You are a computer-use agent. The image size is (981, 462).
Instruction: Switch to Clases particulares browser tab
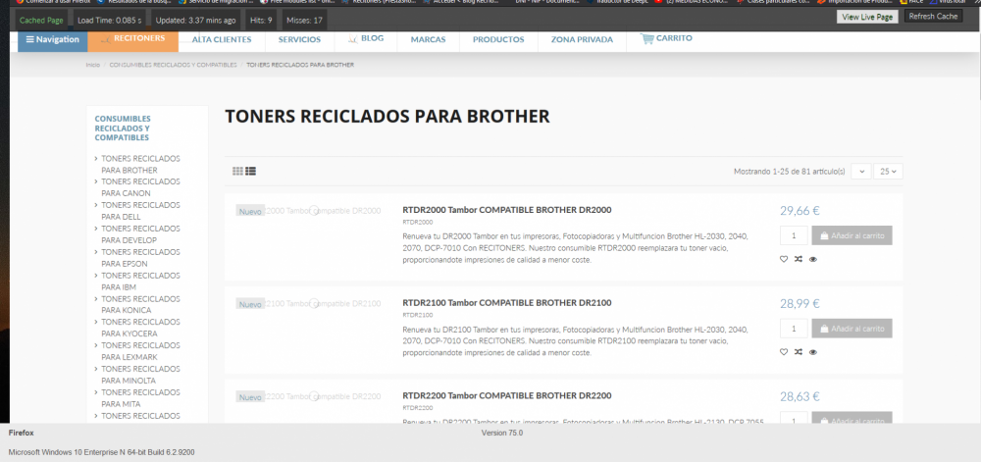pyautogui.click(x=773, y=2)
